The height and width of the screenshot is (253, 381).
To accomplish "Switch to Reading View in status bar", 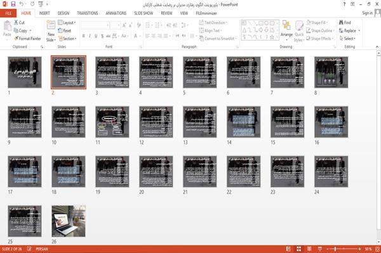I will (x=309, y=249).
